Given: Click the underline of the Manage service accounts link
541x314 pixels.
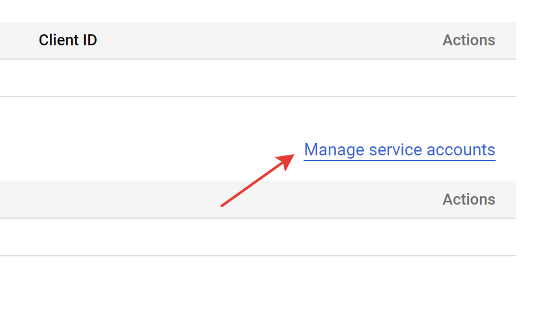Looking at the screenshot, I should 400,160.
